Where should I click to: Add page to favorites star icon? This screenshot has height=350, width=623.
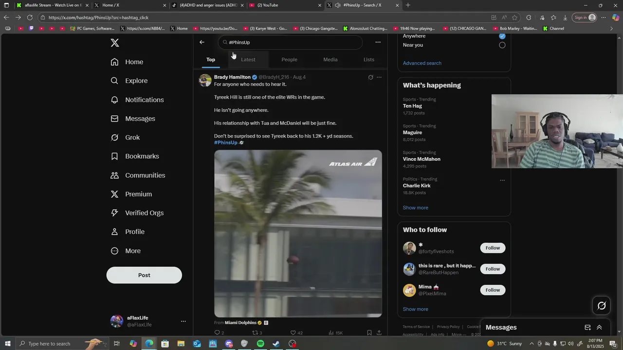click(515, 17)
